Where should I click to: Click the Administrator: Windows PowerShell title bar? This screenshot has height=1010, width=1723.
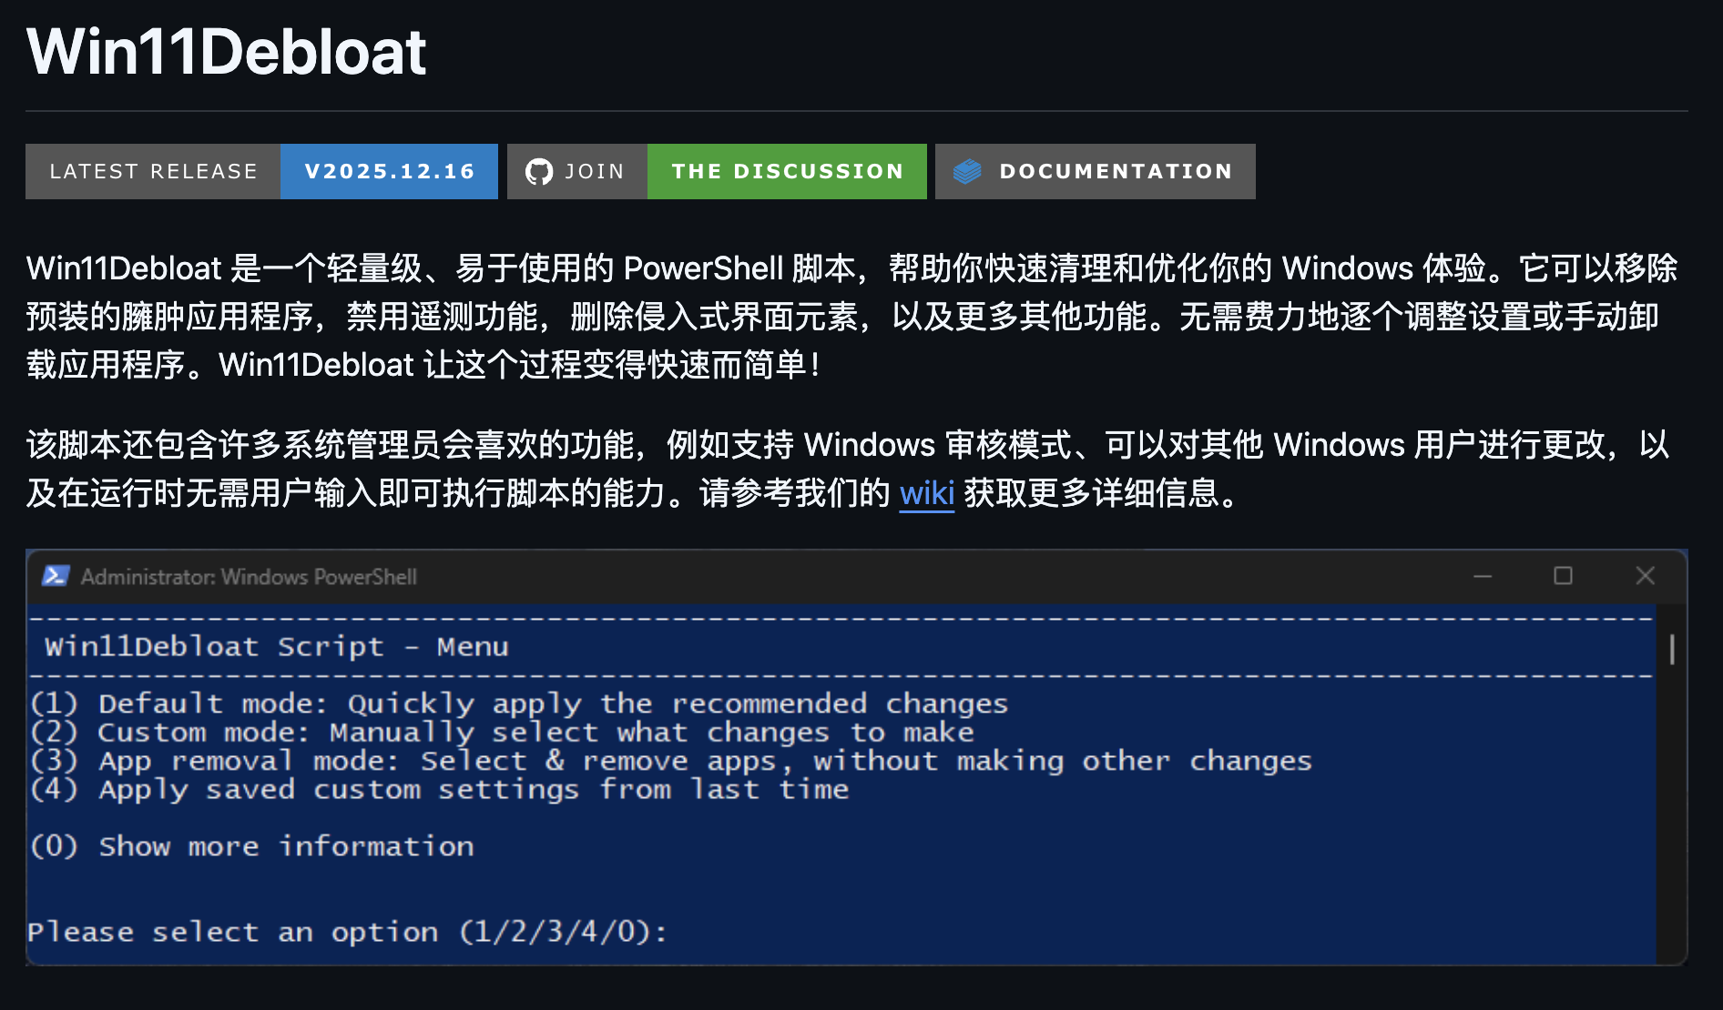point(249,576)
